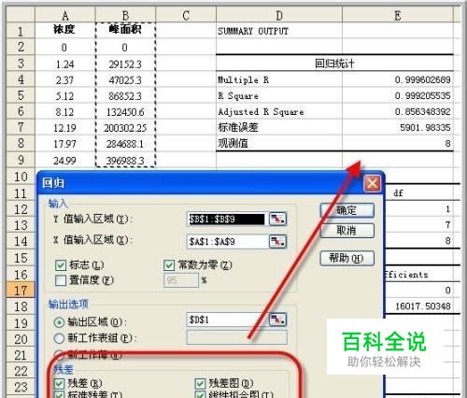Click the value 0.999602689
This screenshot has height=398, width=467.
pyautogui.click(x=422, y=79)
